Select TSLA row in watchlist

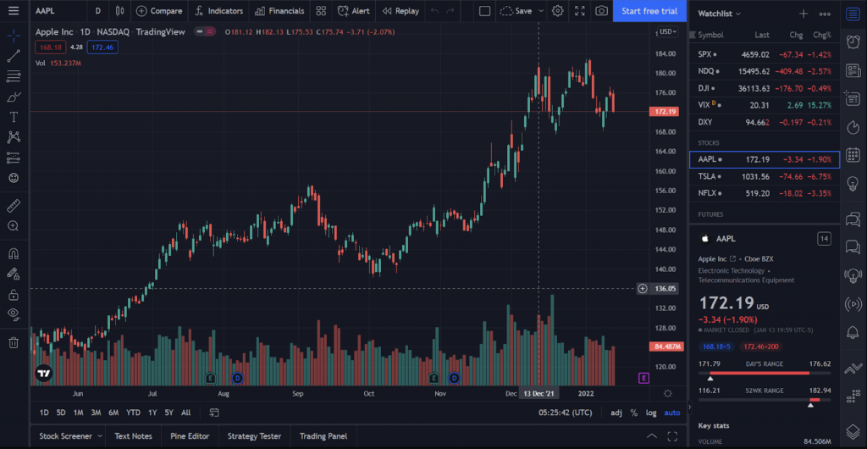click(x=765, y=176)
